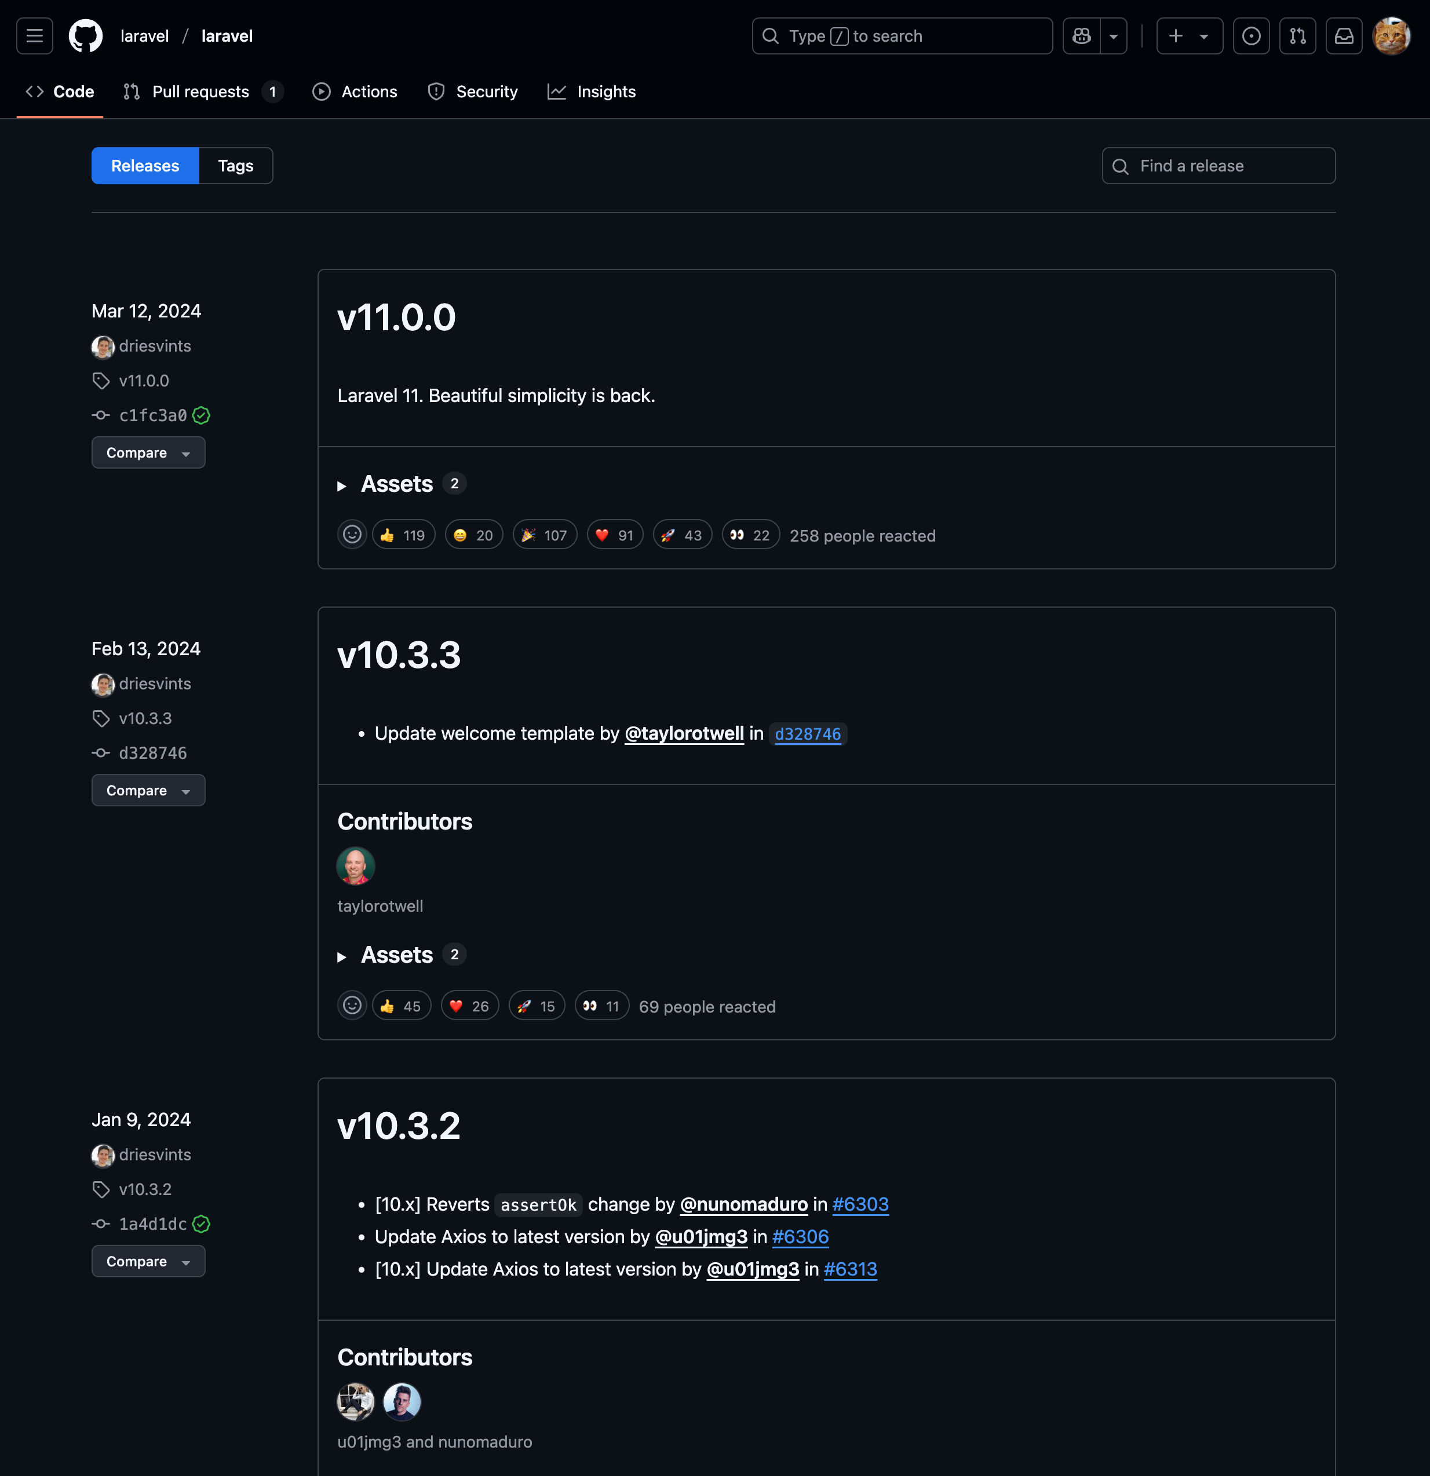Screen dimensions: 1430x1476
Task: Open the pull requests icon in the header
Action: 1297,35
